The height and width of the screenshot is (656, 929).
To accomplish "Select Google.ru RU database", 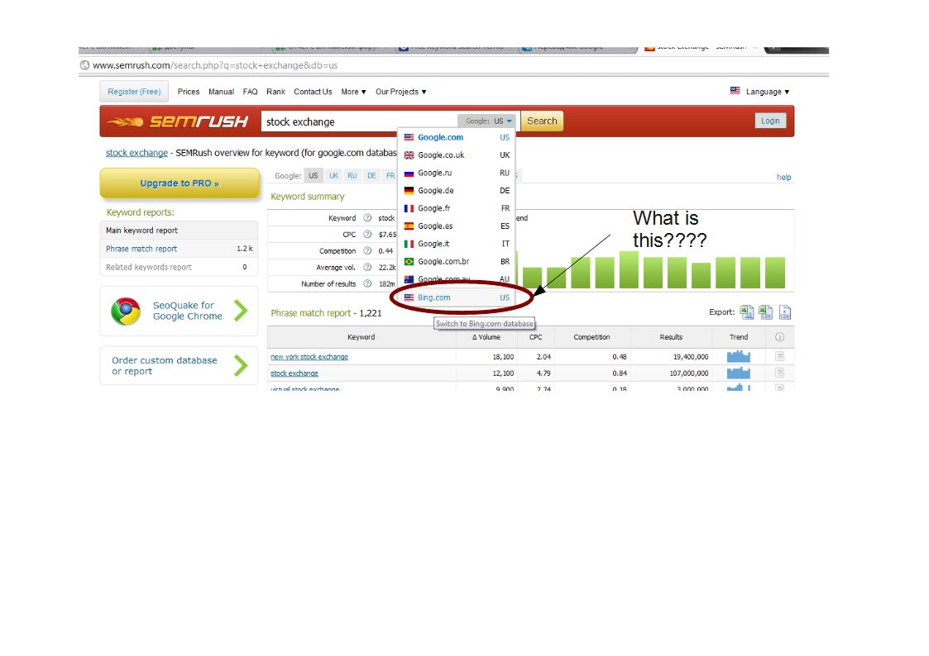I will [x=456, y=173].
